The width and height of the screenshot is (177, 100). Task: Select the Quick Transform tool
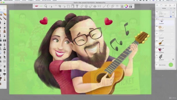pos(64,6)
